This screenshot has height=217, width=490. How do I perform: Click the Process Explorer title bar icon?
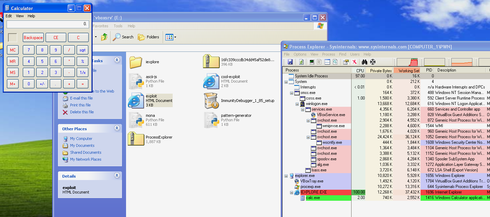(286, 47)
